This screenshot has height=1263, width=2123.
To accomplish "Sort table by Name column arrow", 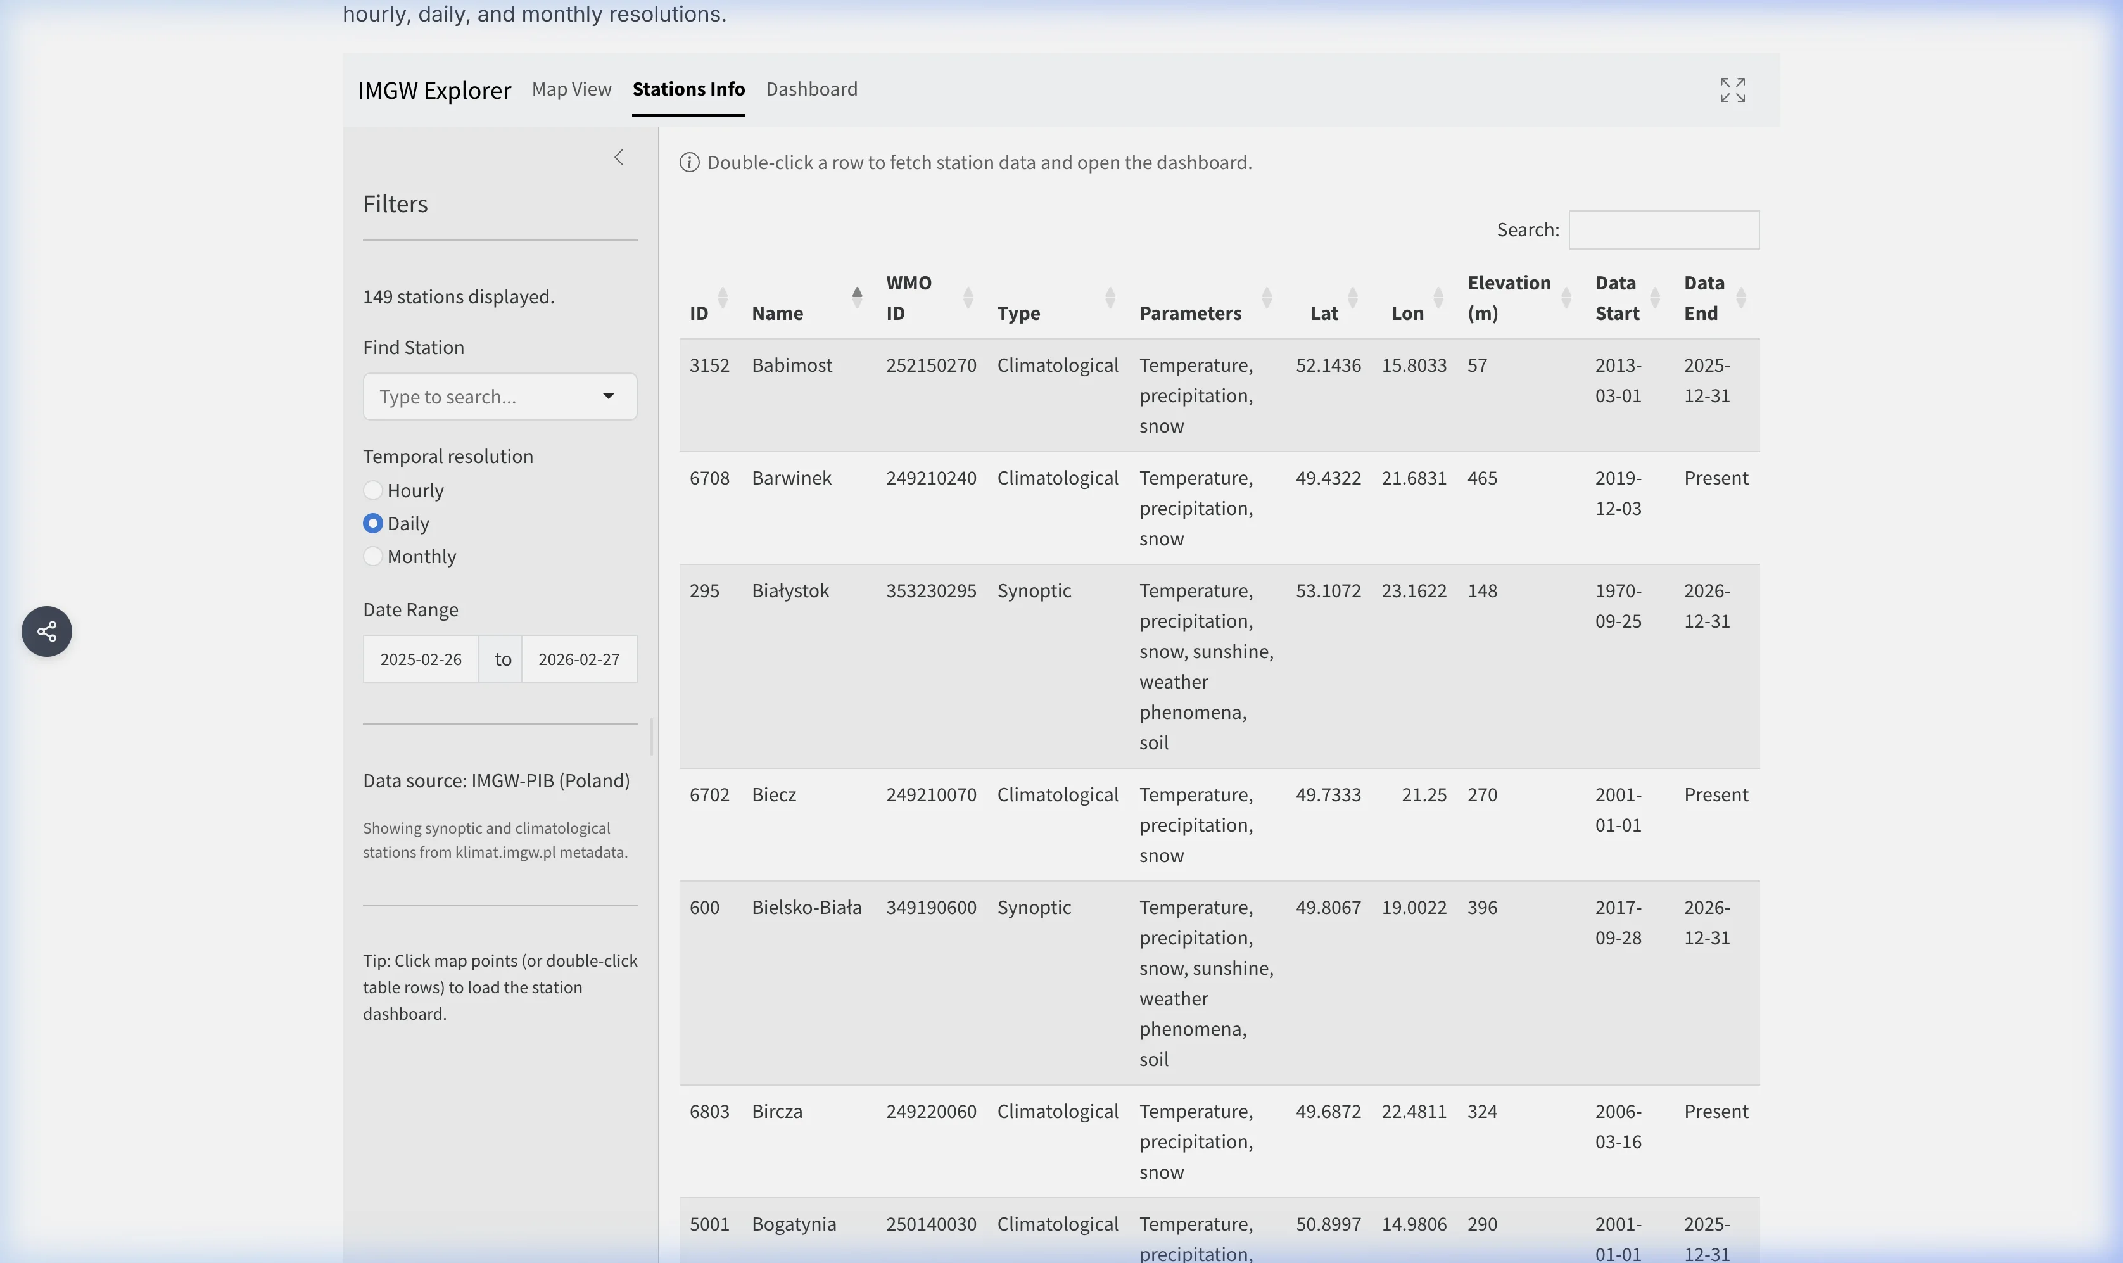I will pyautogui.click(x=856, y=298).
